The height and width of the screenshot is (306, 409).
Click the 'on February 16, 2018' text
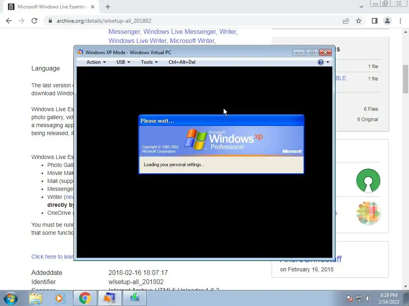(307, 270)
